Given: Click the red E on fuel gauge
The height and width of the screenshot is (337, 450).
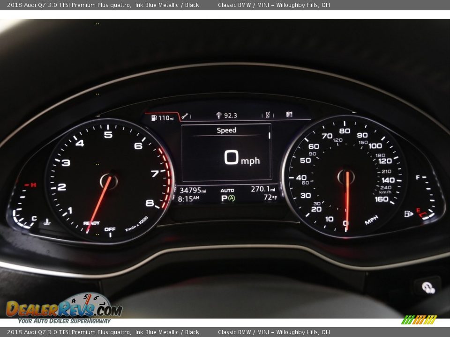Looking at the screenshot, I should pos(418,210).
